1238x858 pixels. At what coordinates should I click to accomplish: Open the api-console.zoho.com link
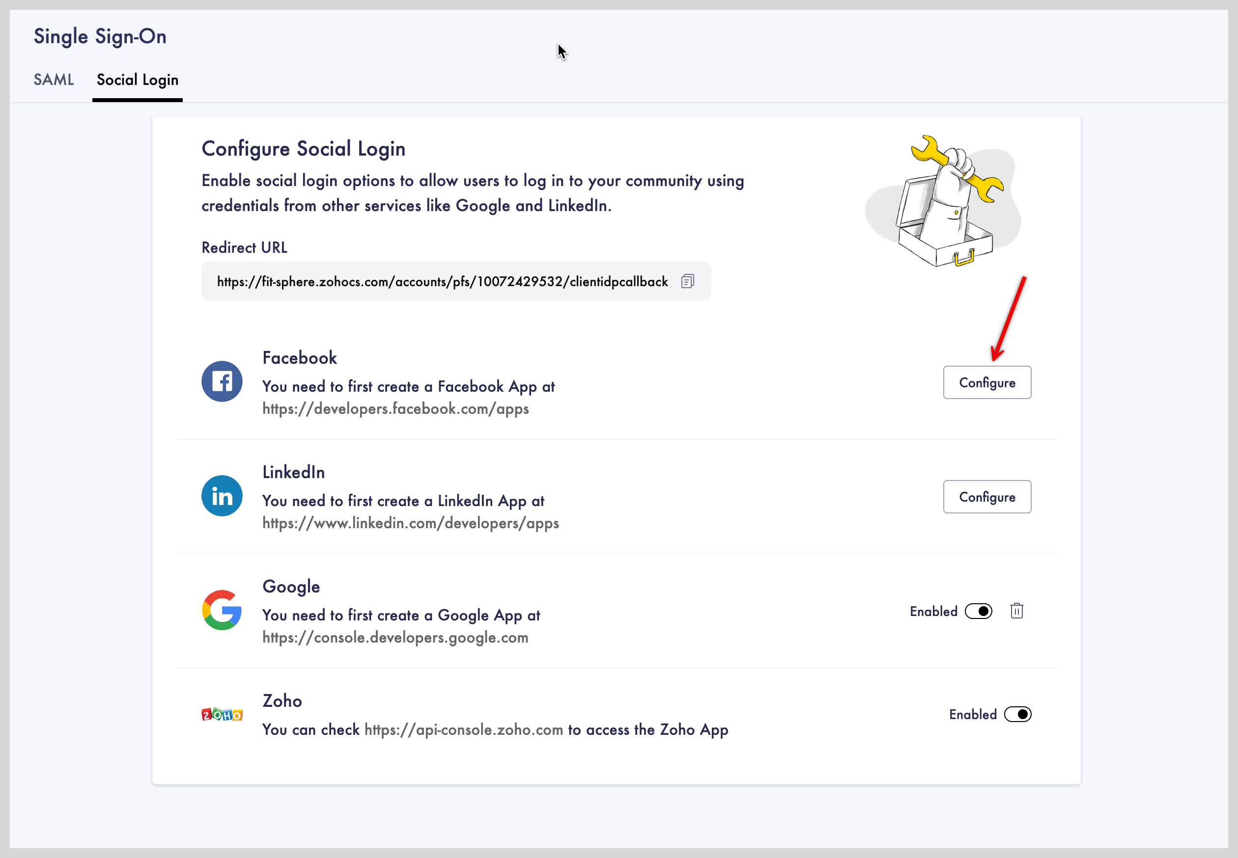click(x=463, y=729)
